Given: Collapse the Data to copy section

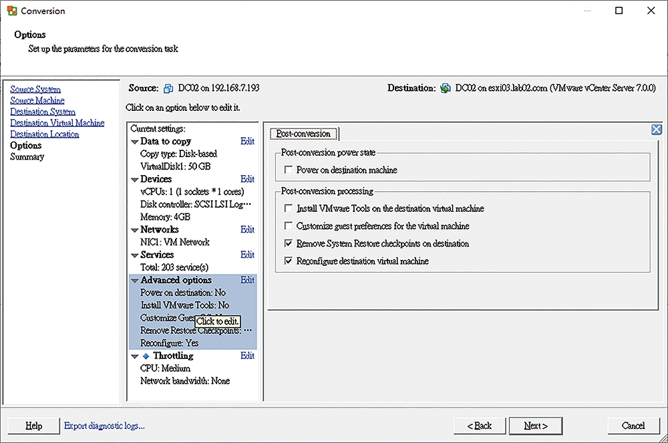Looking at the screenshot, I should 135,142.
